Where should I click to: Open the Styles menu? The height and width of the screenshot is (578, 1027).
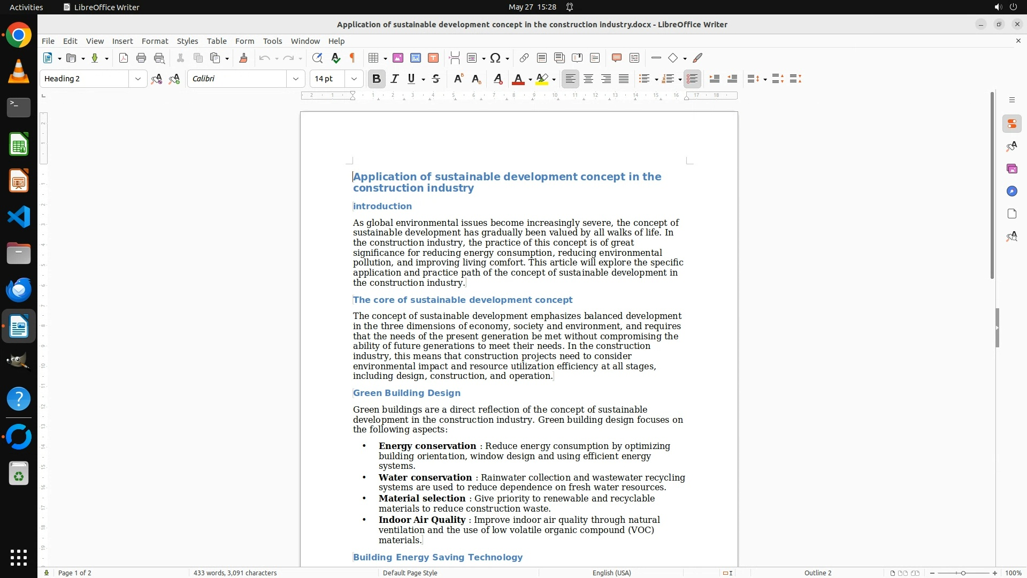(x=187, y=41)
